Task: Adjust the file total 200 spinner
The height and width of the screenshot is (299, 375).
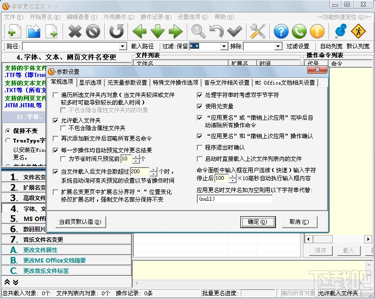Action: pyautogui.click(x=153, y=172)
